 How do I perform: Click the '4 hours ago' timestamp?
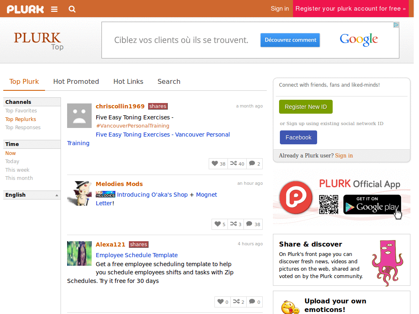250,244
